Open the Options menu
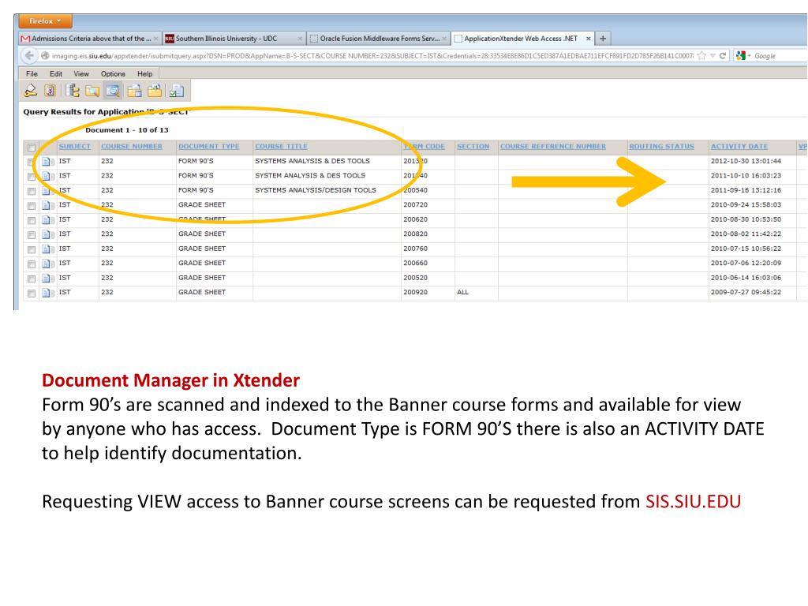The image size is (808, 606). tap(113, 73)
